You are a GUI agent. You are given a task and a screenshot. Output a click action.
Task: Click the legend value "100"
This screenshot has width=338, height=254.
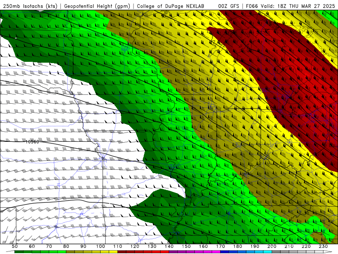pos(101,246)
